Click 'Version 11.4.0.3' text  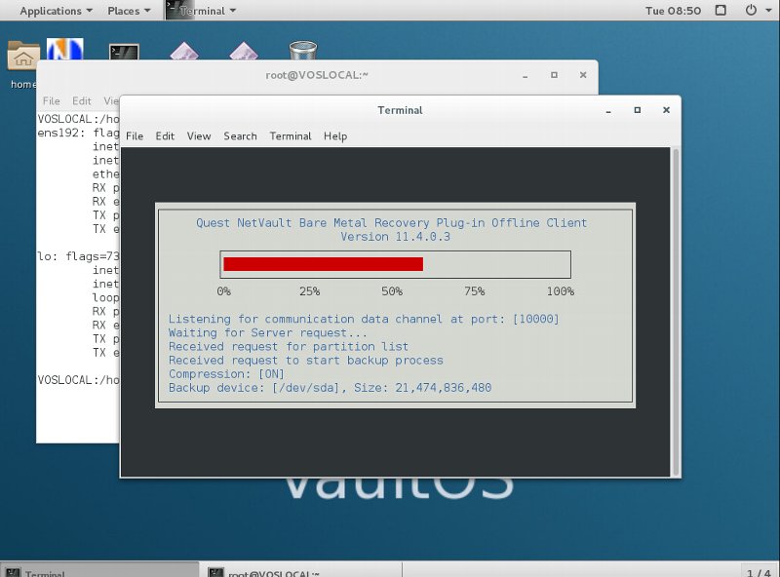tap(396, 237)
